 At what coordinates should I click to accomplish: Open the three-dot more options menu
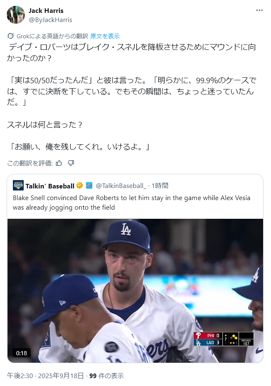[x=259, y=10]
